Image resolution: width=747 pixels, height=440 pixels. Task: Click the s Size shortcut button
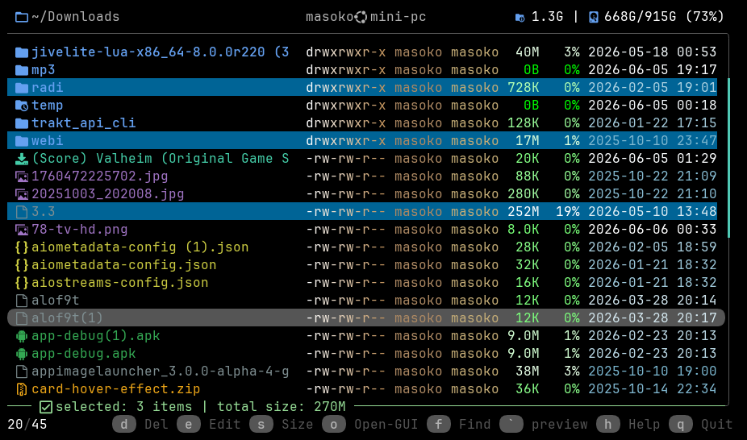pyautogui.click(x=282, y=425)
